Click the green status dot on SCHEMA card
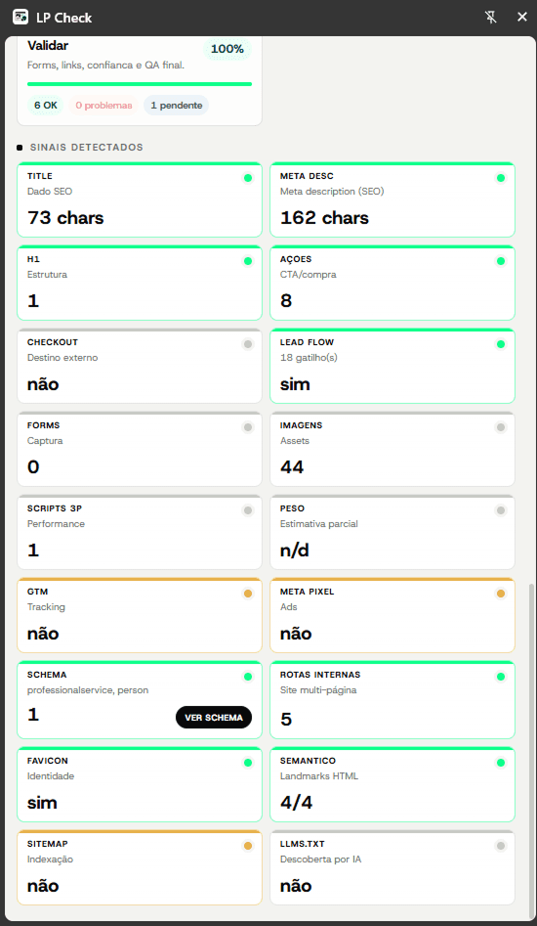Viewport: 537px width, 926px height. [x=248, y=677]
